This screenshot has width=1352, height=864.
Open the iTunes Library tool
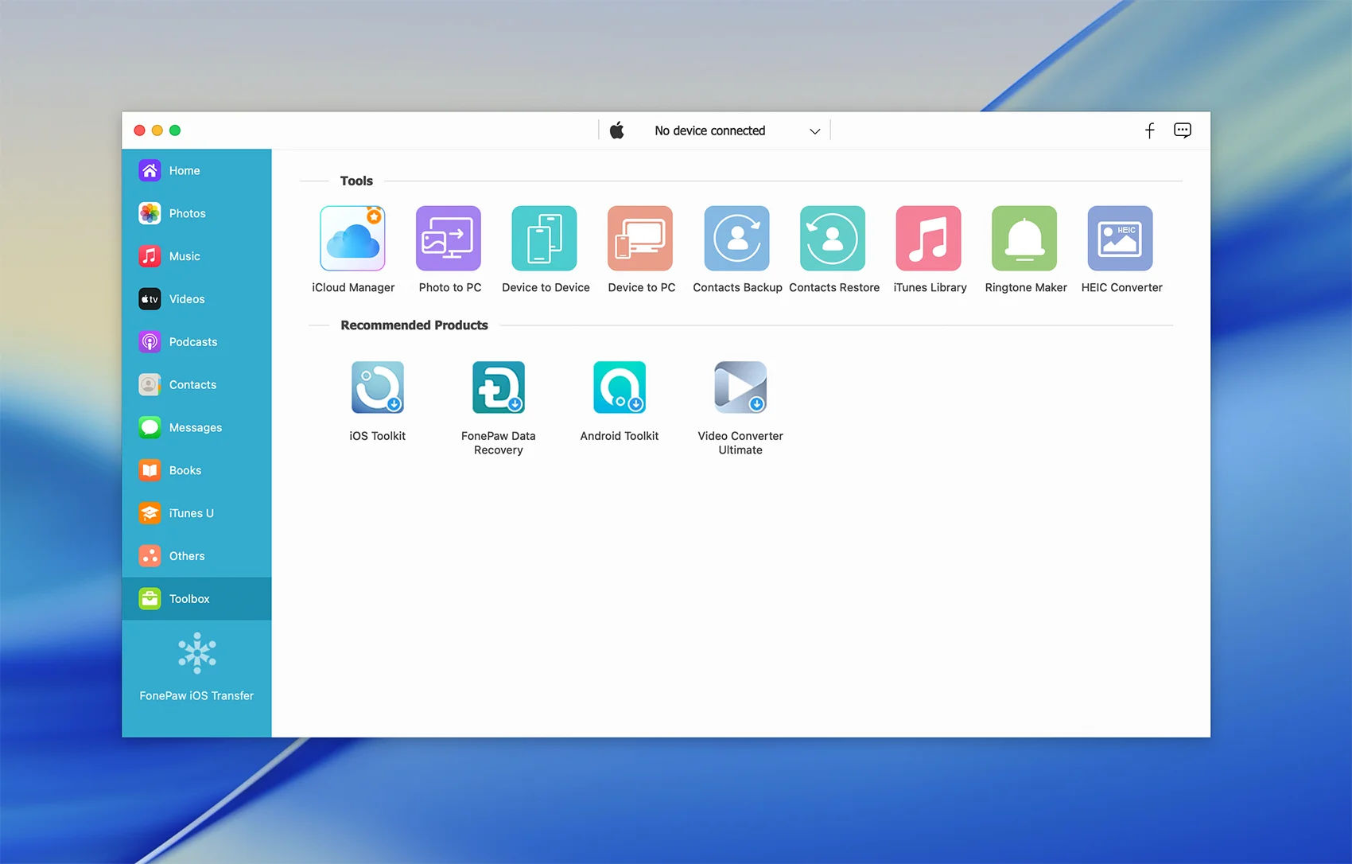click(929, 239)
